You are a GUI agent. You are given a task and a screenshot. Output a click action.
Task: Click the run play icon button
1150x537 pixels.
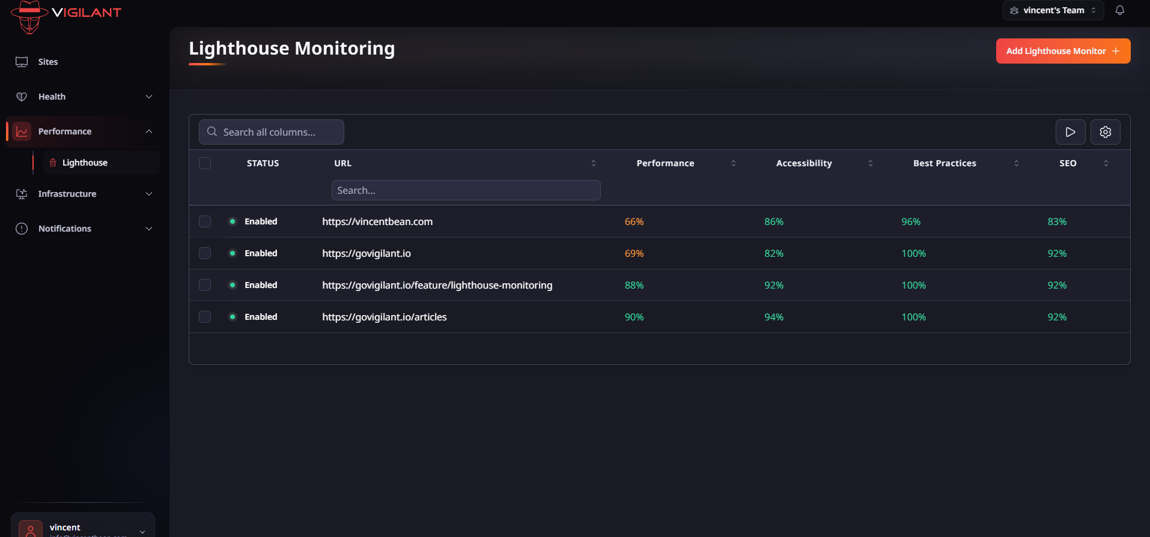point(1070,132)
